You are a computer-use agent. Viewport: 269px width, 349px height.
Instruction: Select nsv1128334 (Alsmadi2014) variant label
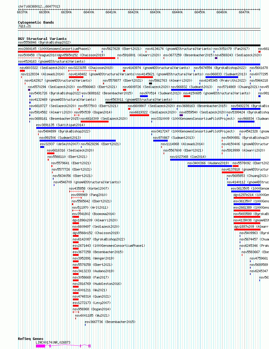coord(43,74)
